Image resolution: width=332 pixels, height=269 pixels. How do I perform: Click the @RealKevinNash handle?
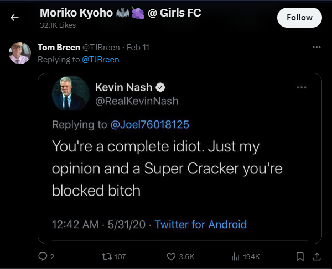coord(137,101)
